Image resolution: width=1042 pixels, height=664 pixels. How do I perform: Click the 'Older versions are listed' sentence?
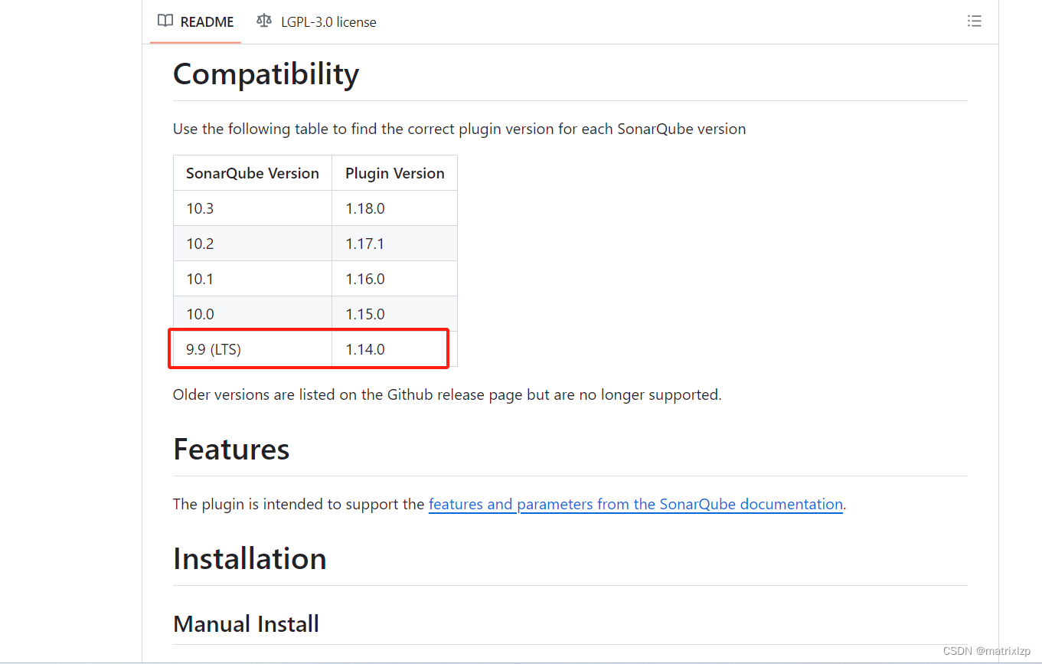447,395
